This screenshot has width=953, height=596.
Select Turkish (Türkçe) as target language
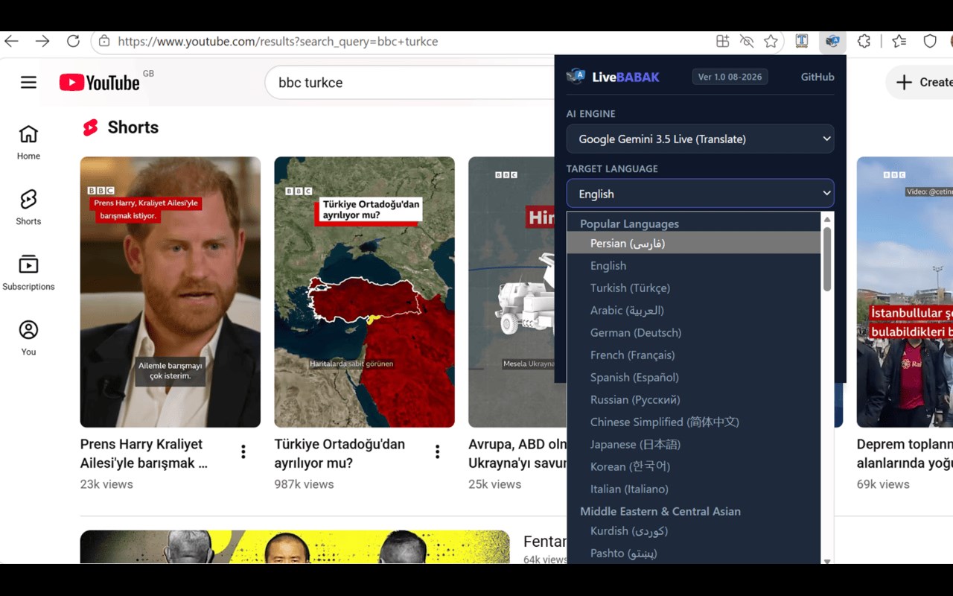pyautogui.click(x=694, y=288)
